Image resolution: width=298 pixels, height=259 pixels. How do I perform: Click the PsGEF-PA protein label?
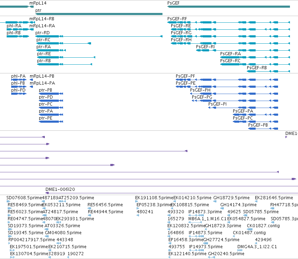[243, 111]
